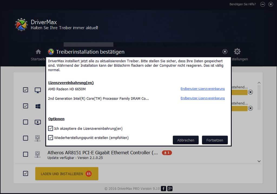The height and width of the screenshot is (194, 277).
Task: Toggle checkbox beside Windows logo row
Action: 25,106
